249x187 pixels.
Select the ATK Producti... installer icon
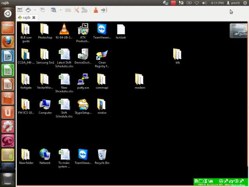(83, 33)
